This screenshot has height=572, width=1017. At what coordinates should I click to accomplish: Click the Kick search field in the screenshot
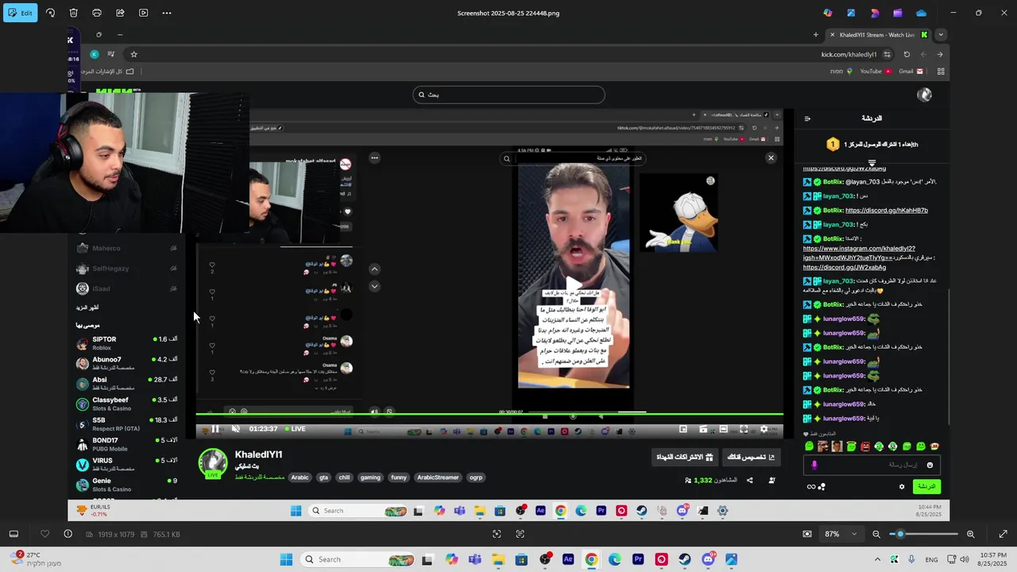(508, 95)
